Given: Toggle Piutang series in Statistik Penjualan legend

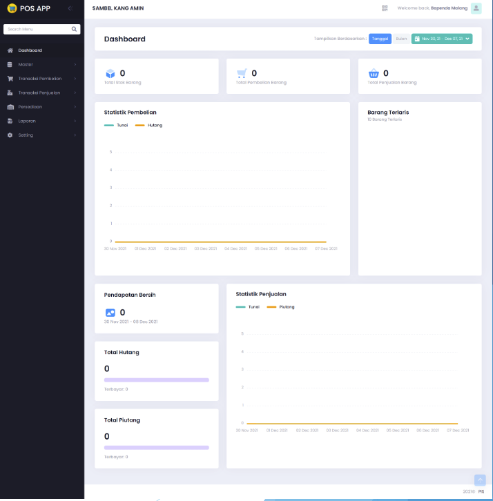Looking at the screenshot, I should point(281,306).
